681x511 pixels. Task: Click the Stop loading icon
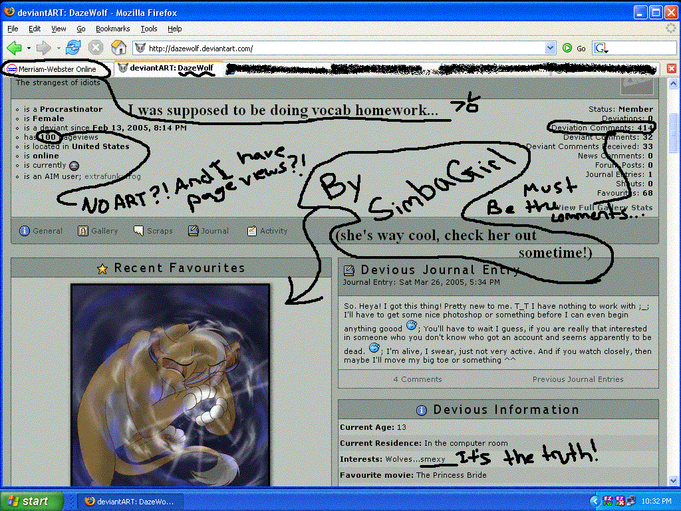pyautogui.click(x=96, y=47)
